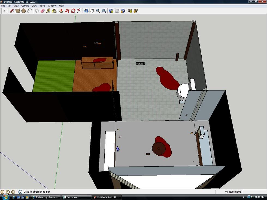Click the first status bar geo-location icon
Screen dimensions: 267x200
[2, 192]
